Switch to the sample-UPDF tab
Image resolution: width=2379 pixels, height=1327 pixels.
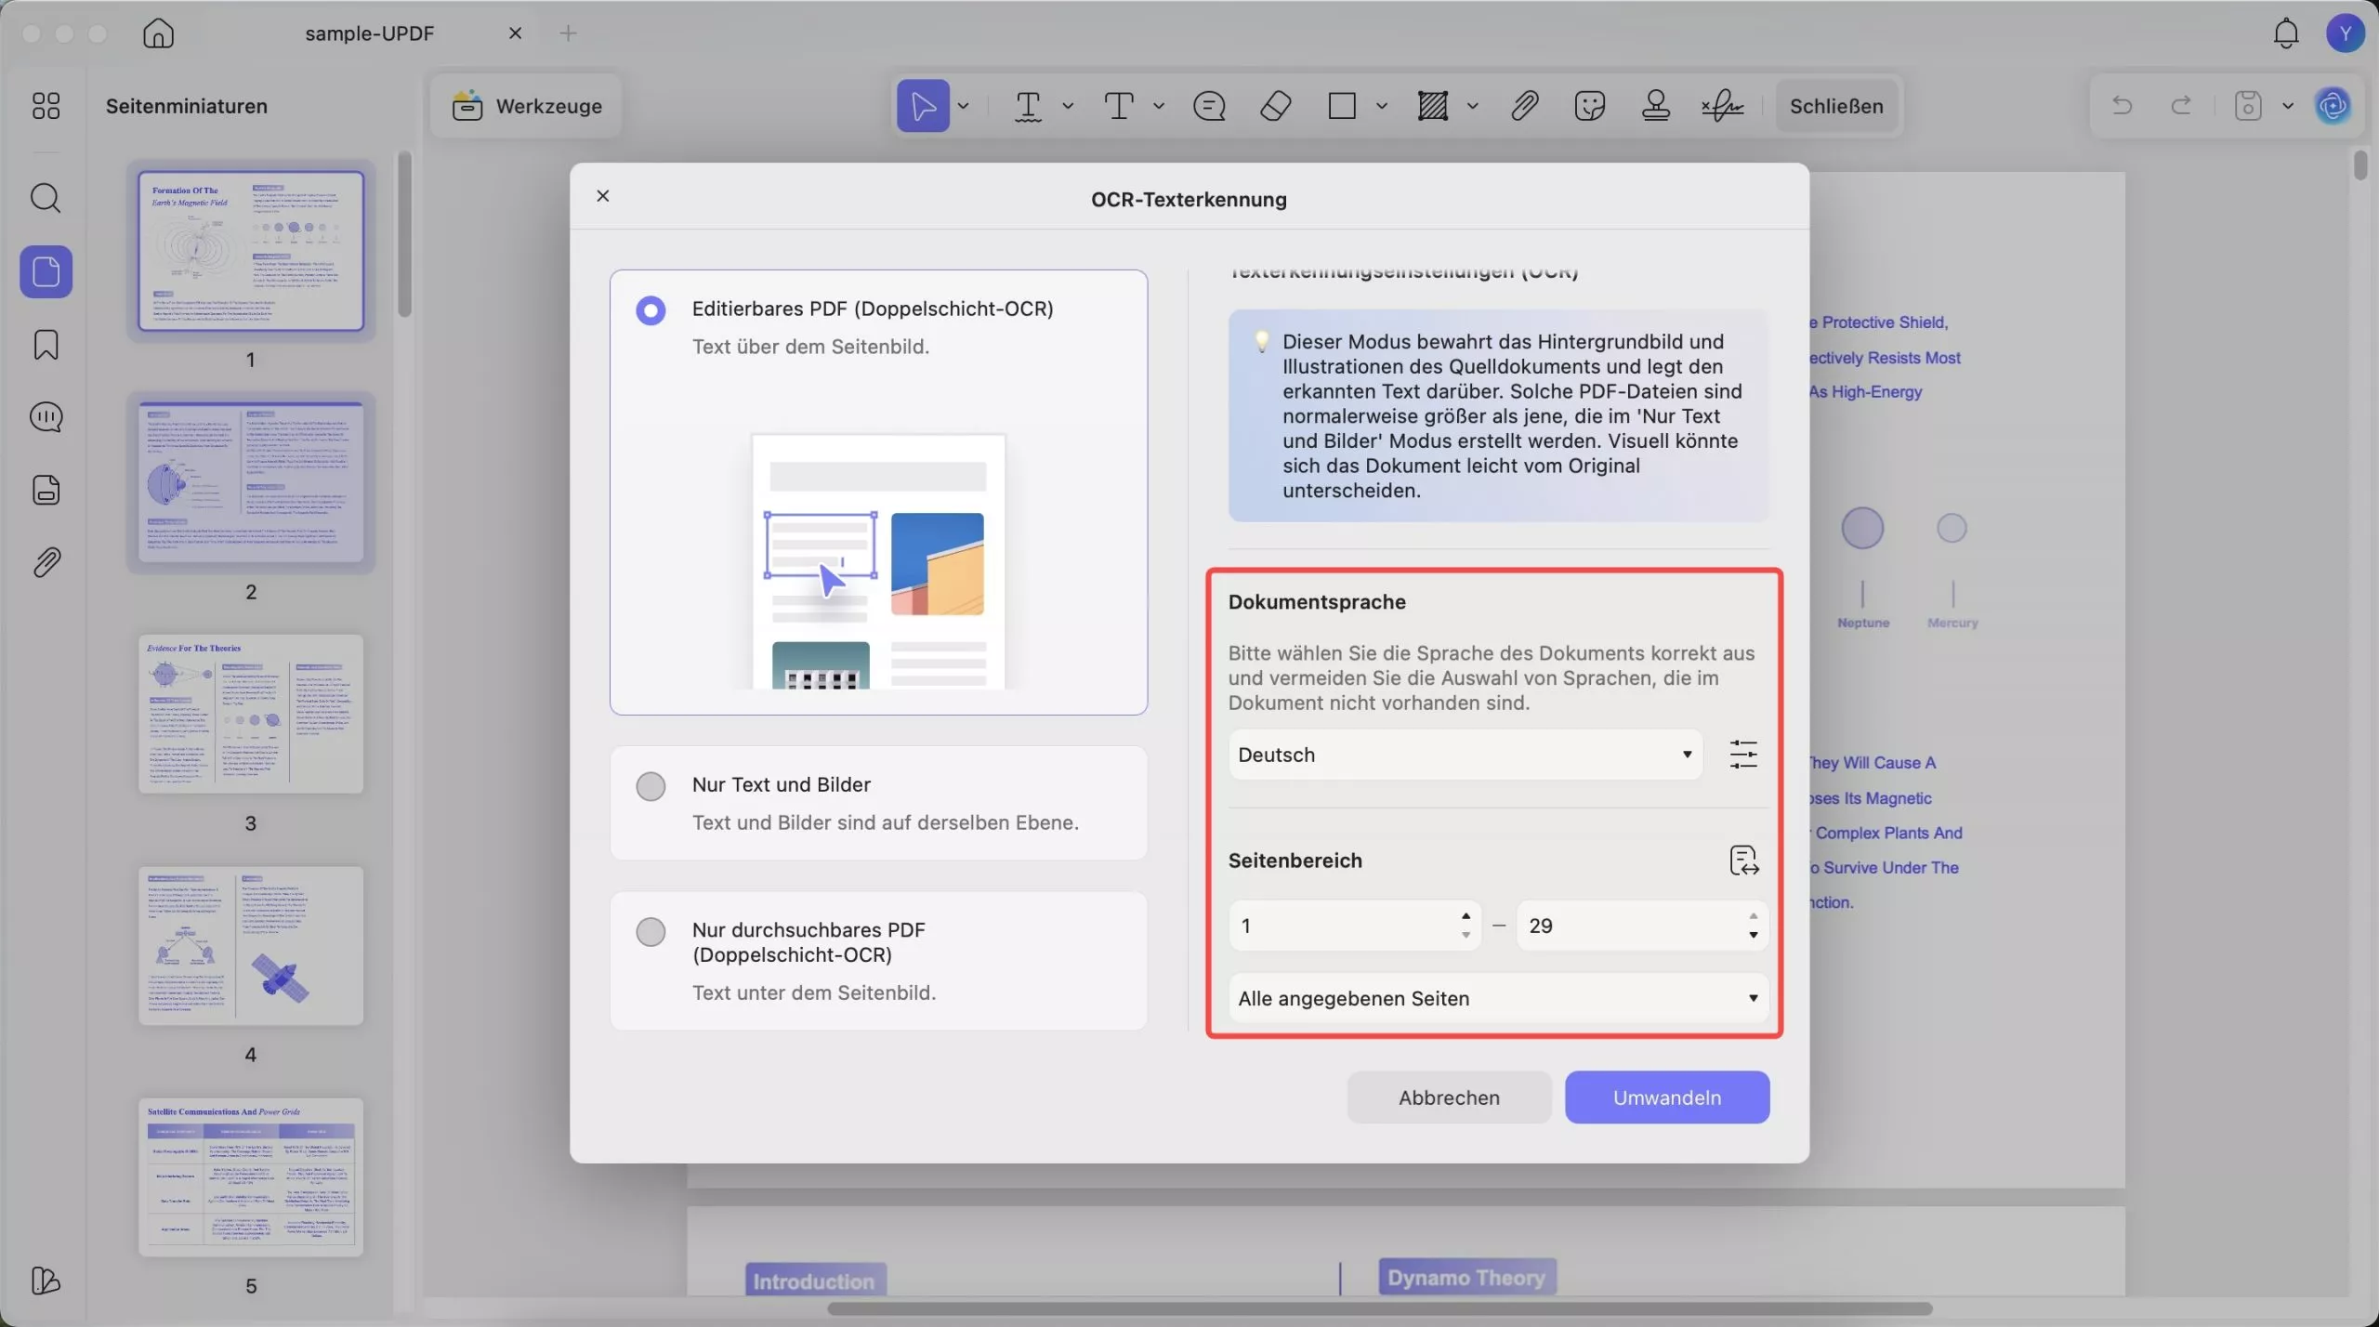tap(369, 33)
